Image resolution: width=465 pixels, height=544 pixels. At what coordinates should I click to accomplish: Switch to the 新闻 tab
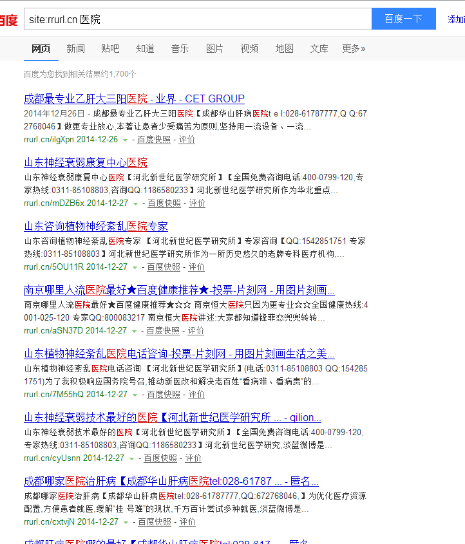coord(75,48)
